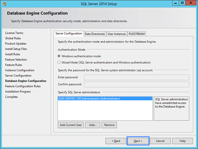Click Global Rules step in sidebar
Viewport: 198px width, 149px height.
13,38
